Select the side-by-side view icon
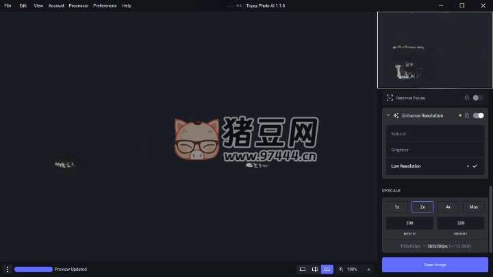493x277 pixels. (327, 269)
